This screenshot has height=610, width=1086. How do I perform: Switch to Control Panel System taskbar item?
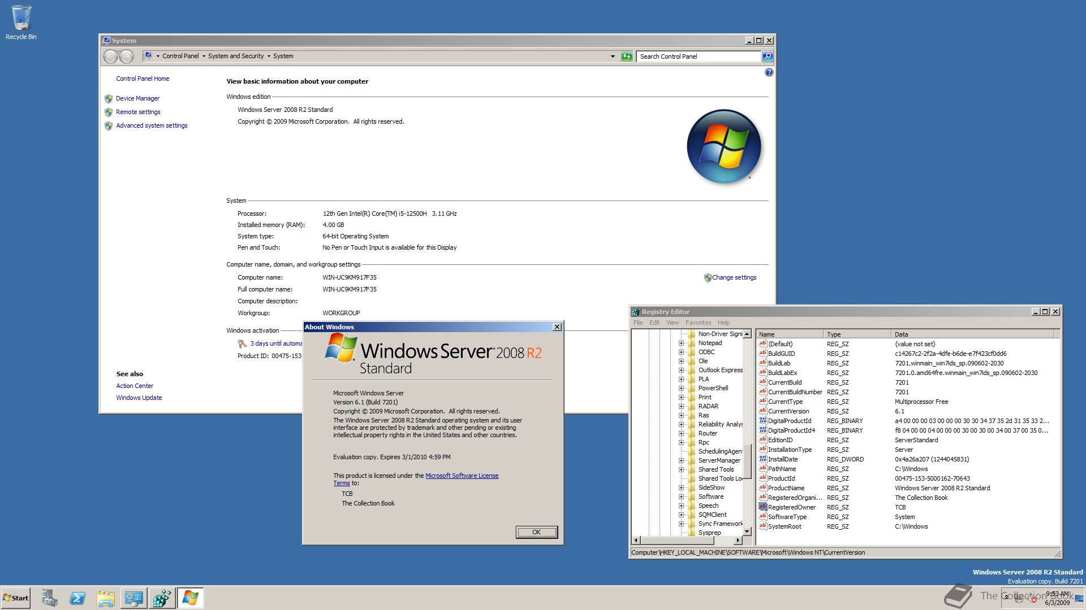(133, 598)
